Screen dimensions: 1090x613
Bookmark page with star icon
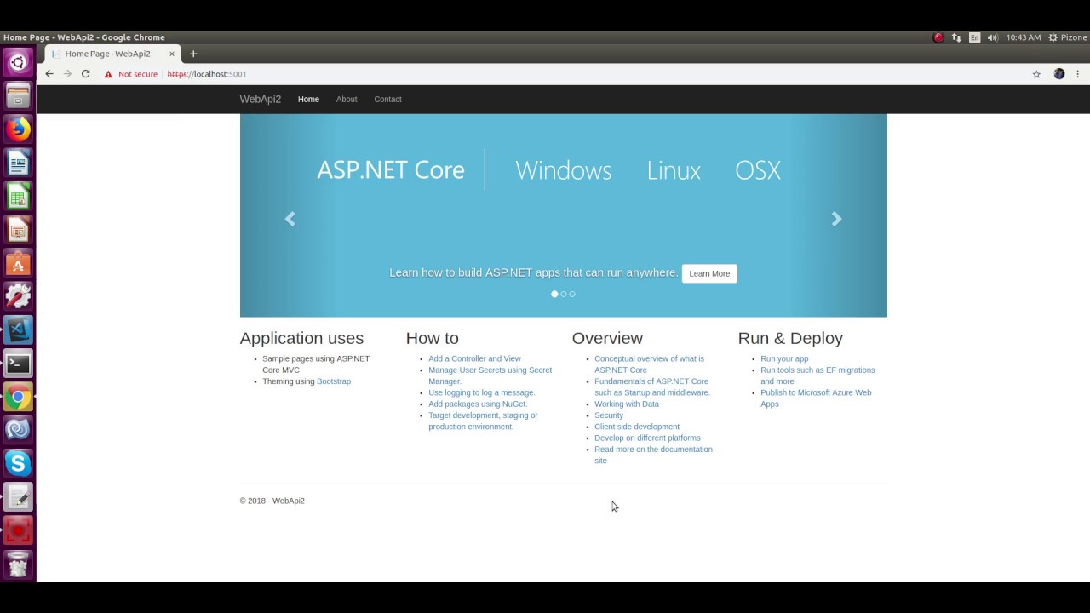tap(1036, 74)
